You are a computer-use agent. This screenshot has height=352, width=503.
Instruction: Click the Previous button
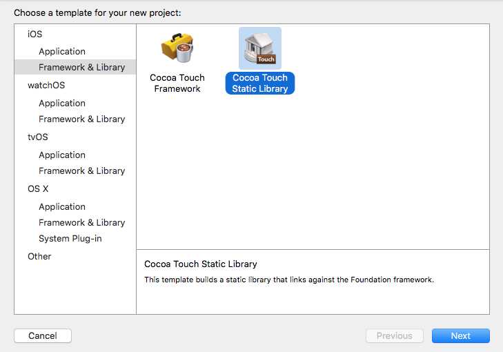[x=395, y=335]
